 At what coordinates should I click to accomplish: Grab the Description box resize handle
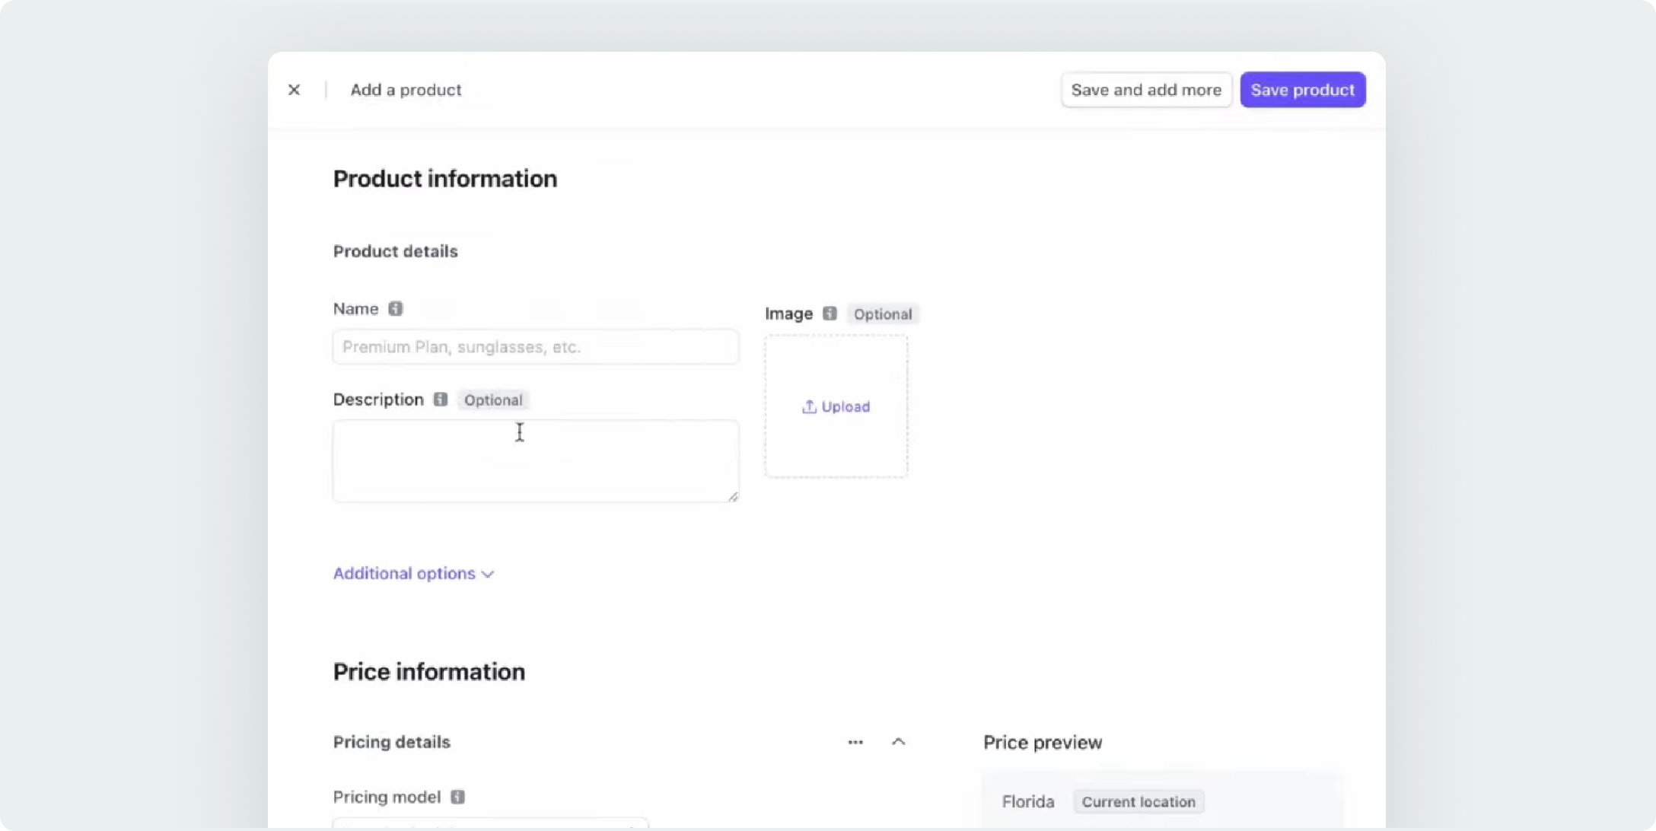pyautogui.click(x=732, y=496)
